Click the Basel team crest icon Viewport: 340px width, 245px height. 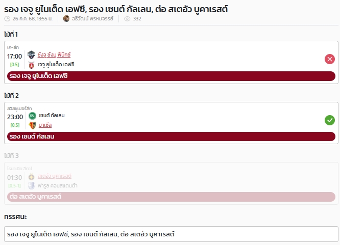tap(32, 125)
